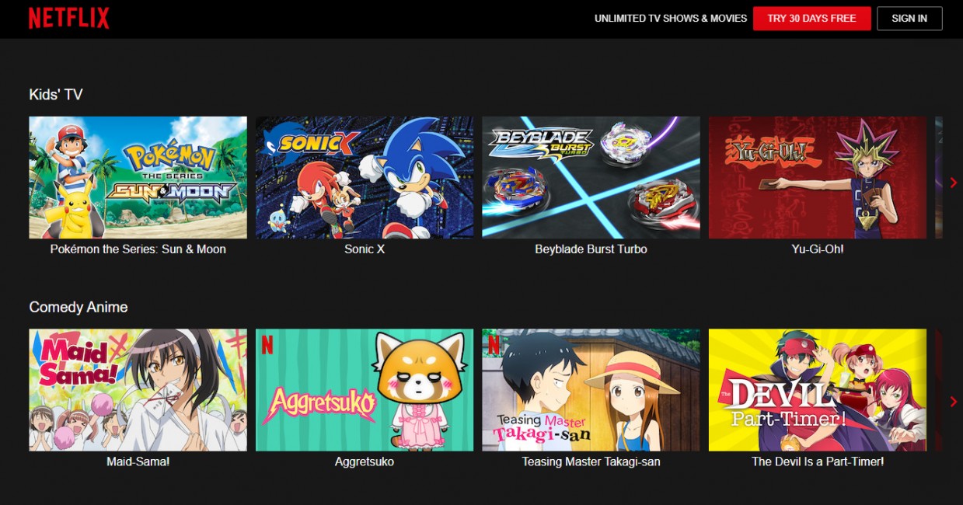The image size is (963, 505).
Task: Click the Netflix logo
Action: [x=69, y=19]
